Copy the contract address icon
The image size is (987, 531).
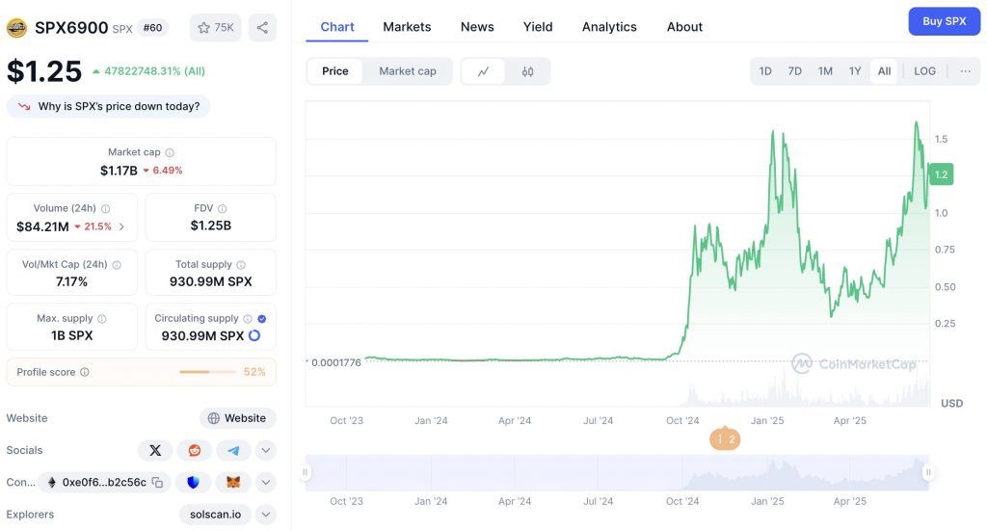point(157,483)
